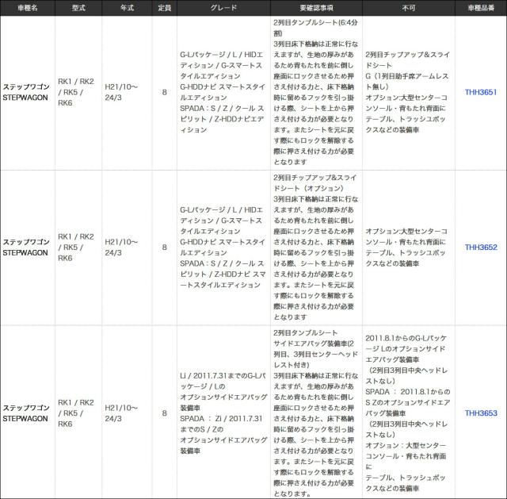507x499 pixels.
Task: Open the THH3652 product link
Action: 481,248
